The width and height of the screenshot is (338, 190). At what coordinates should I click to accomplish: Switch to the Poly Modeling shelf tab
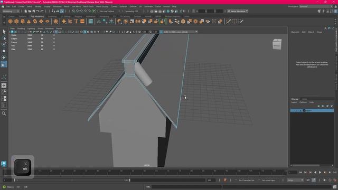click(x=37, y=16)
